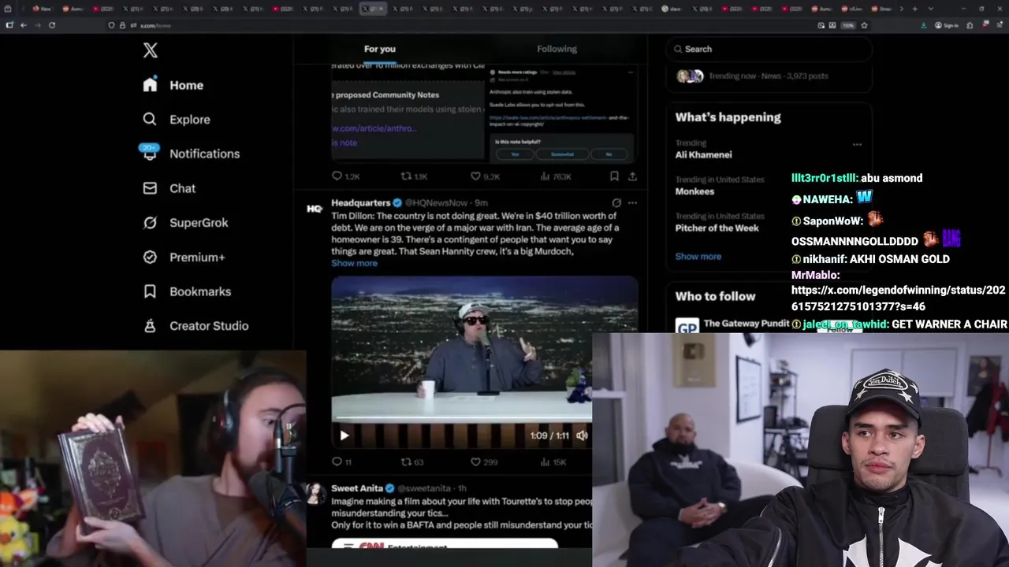
Task: Open Notifications in sidebar
Action: coord(204,154)
